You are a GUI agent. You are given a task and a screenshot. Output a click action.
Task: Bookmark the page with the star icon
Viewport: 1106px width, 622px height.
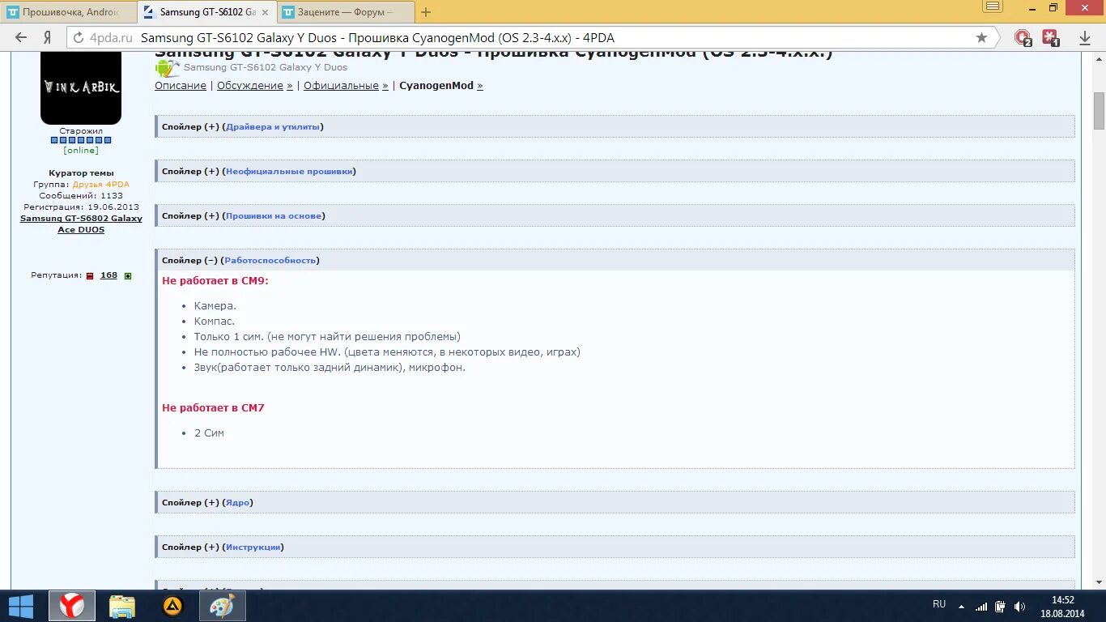[x=982, y=37]
